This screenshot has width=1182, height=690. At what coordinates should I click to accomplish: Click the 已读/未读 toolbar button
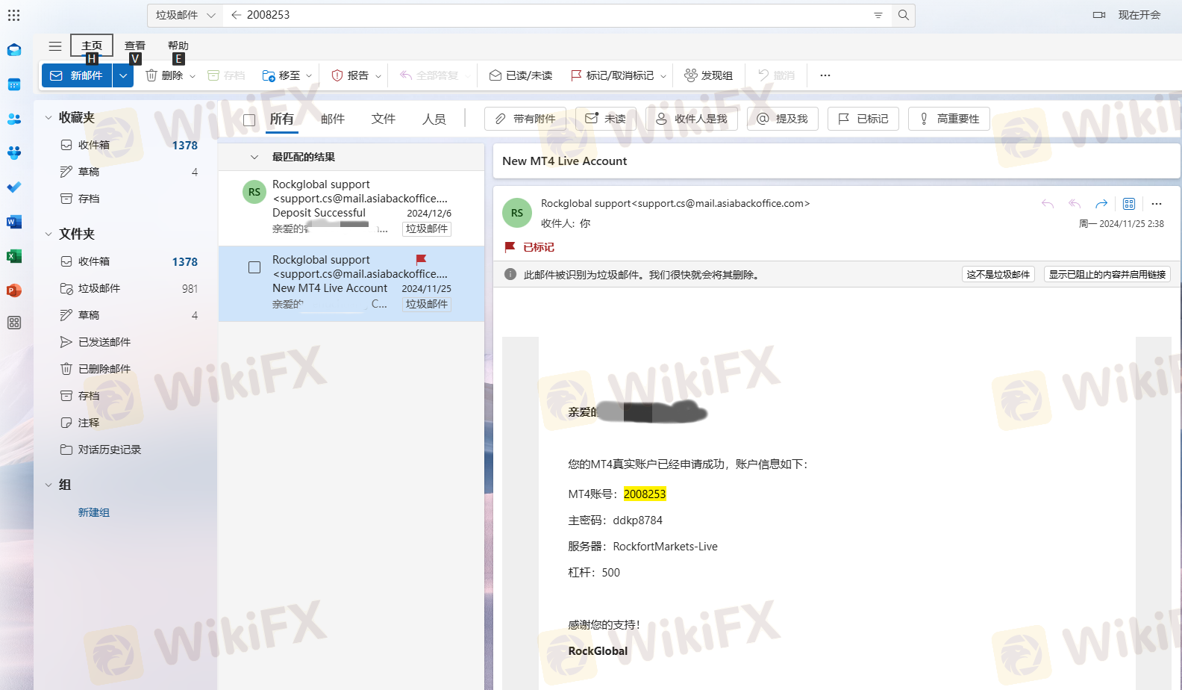(x=521, y=75)
